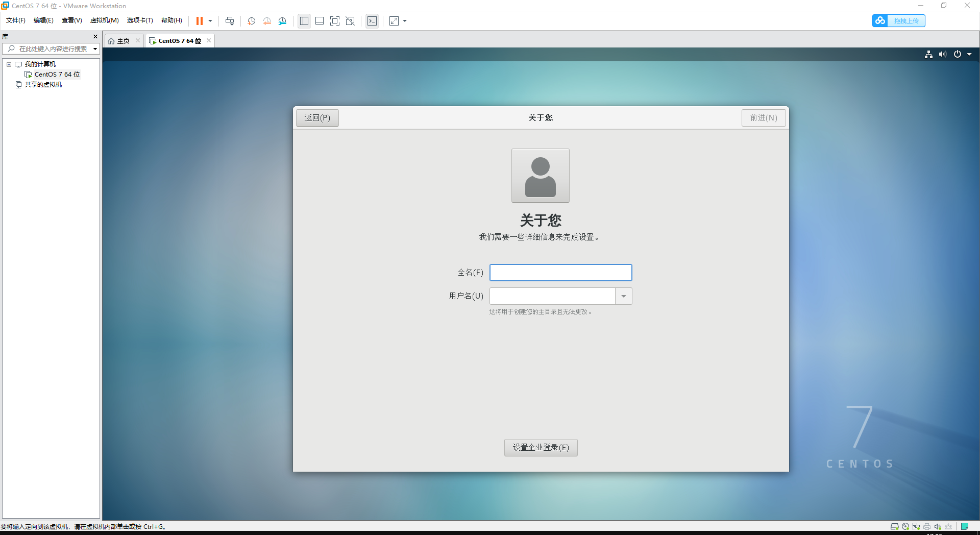Click the user avatar picture
Image resolution: width=980 pixels, height=535 pixels.
[x=541, y=176]
